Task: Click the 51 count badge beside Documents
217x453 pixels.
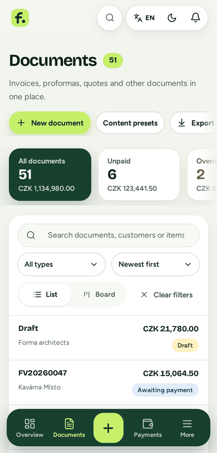Action: click(113, 60)
